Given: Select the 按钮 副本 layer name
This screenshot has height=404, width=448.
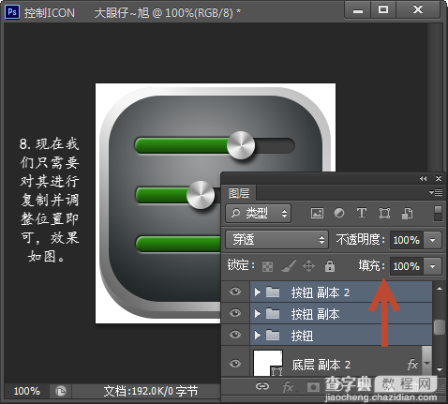Looking at the screenshot, I should pos(315,314).
